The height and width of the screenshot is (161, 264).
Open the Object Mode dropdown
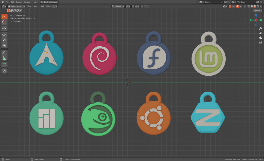(17, 6)
